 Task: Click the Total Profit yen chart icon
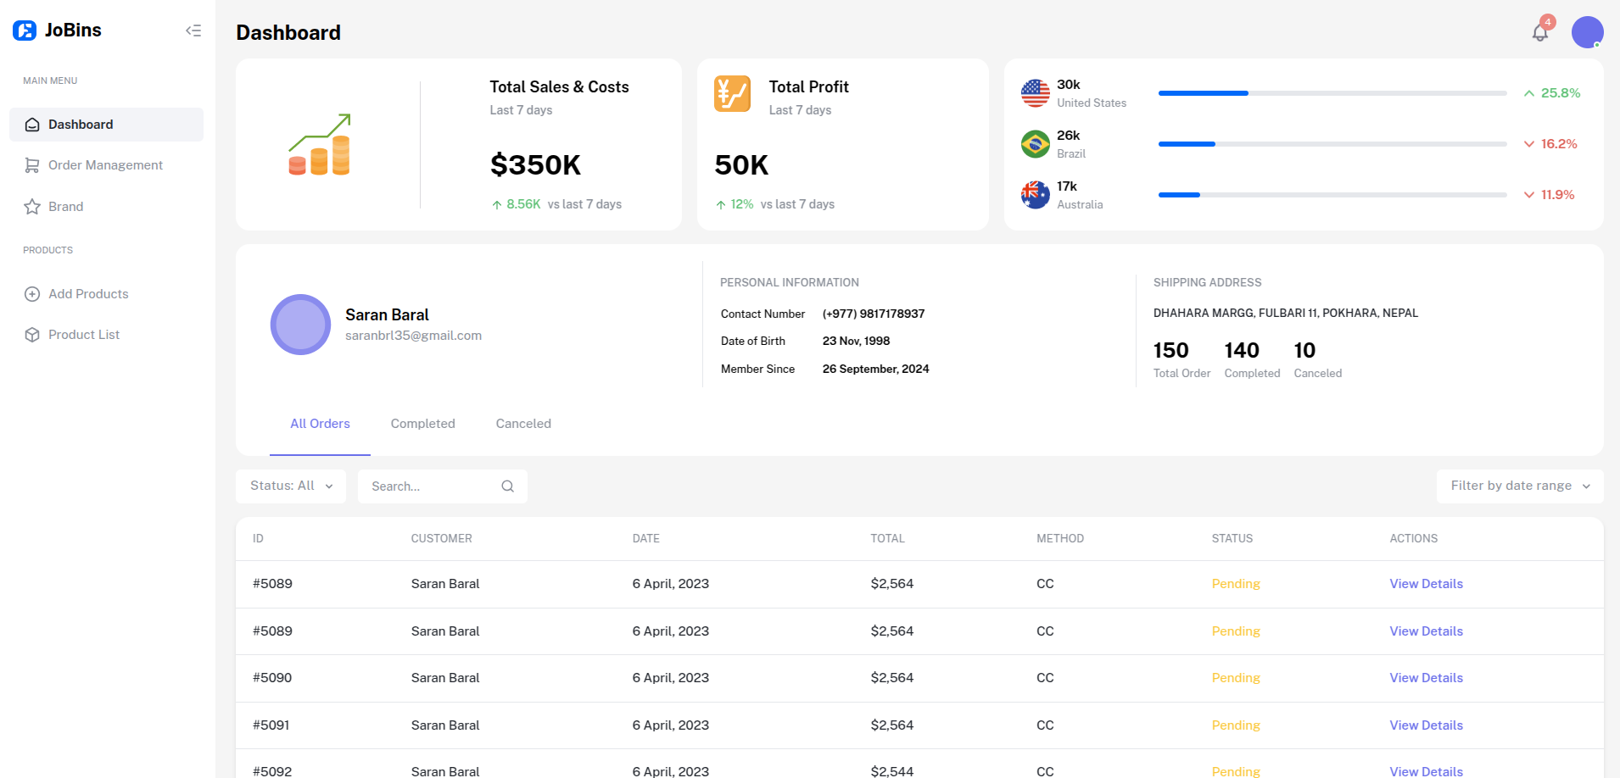tap(732, 94)
